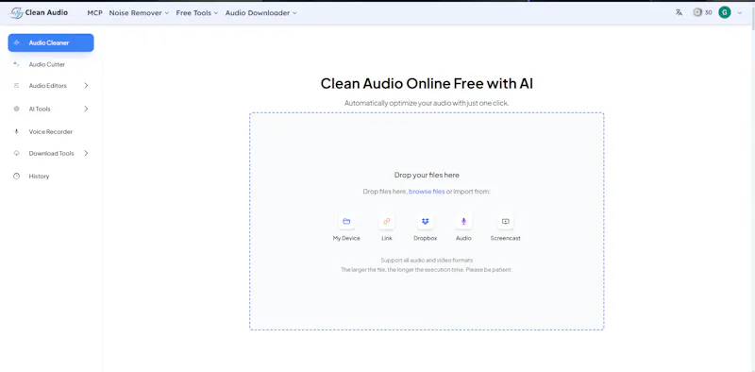Click the Audio Editors sidebar icon
Image resolution: width=755 pixels, height=372 pixels.
tap(16, 86)
